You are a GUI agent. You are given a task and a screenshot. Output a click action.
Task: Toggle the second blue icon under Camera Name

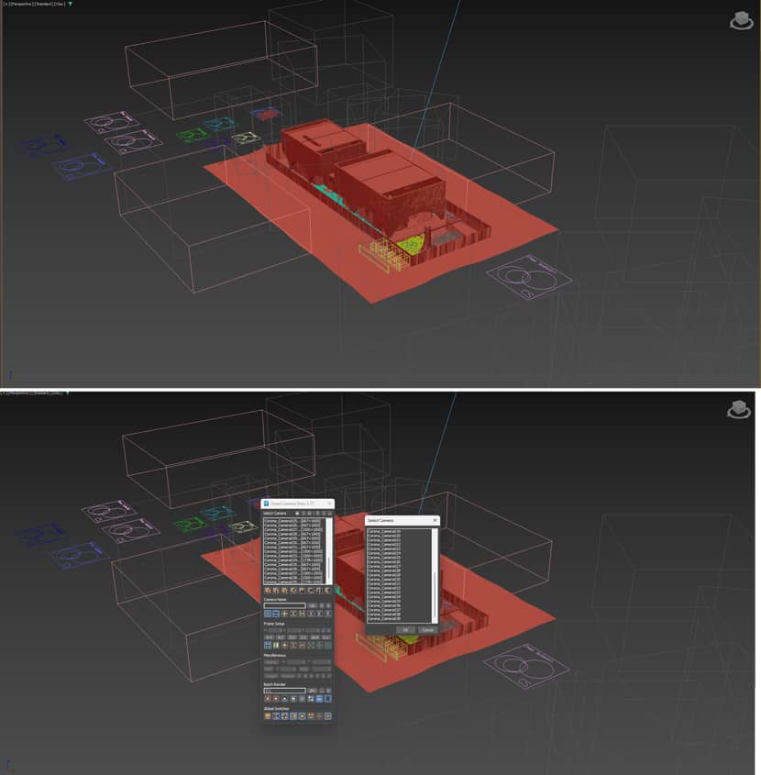coord(276,614)
